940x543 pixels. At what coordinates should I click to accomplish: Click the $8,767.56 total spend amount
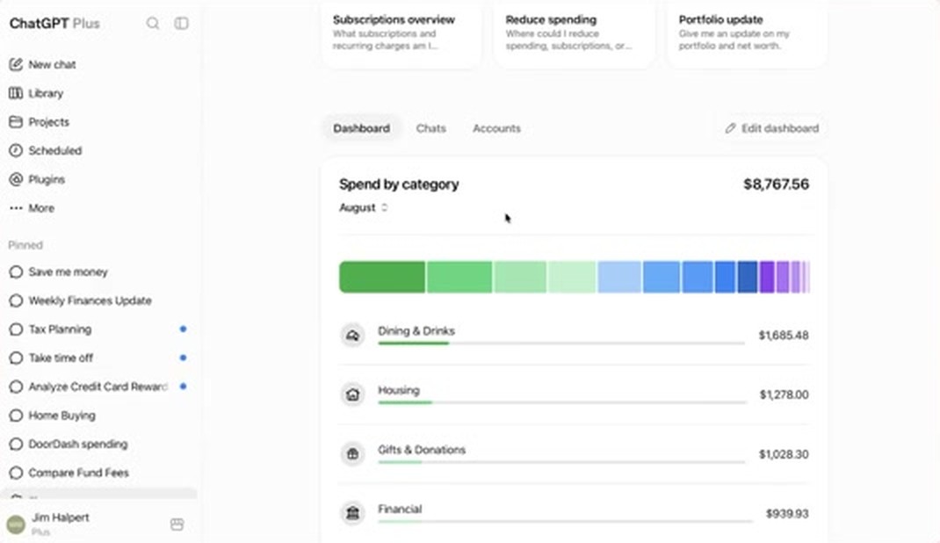tap(777, 184)
